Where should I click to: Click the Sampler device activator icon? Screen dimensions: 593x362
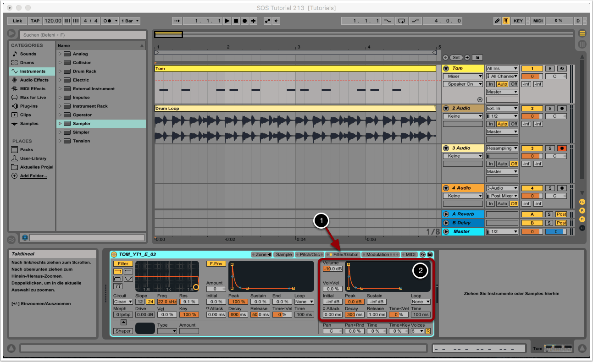click(x=114, y=254)
